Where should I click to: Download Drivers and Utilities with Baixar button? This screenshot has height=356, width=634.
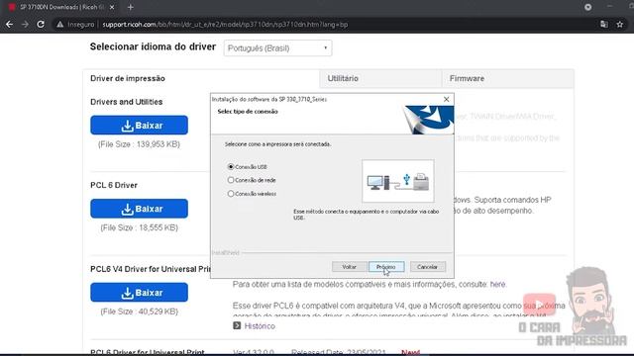(139, 126)
